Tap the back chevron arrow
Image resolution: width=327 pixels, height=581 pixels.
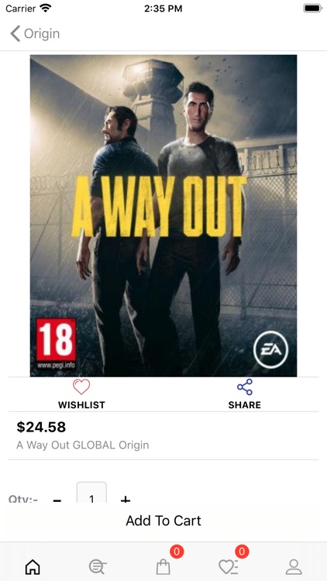coord(15,33)
